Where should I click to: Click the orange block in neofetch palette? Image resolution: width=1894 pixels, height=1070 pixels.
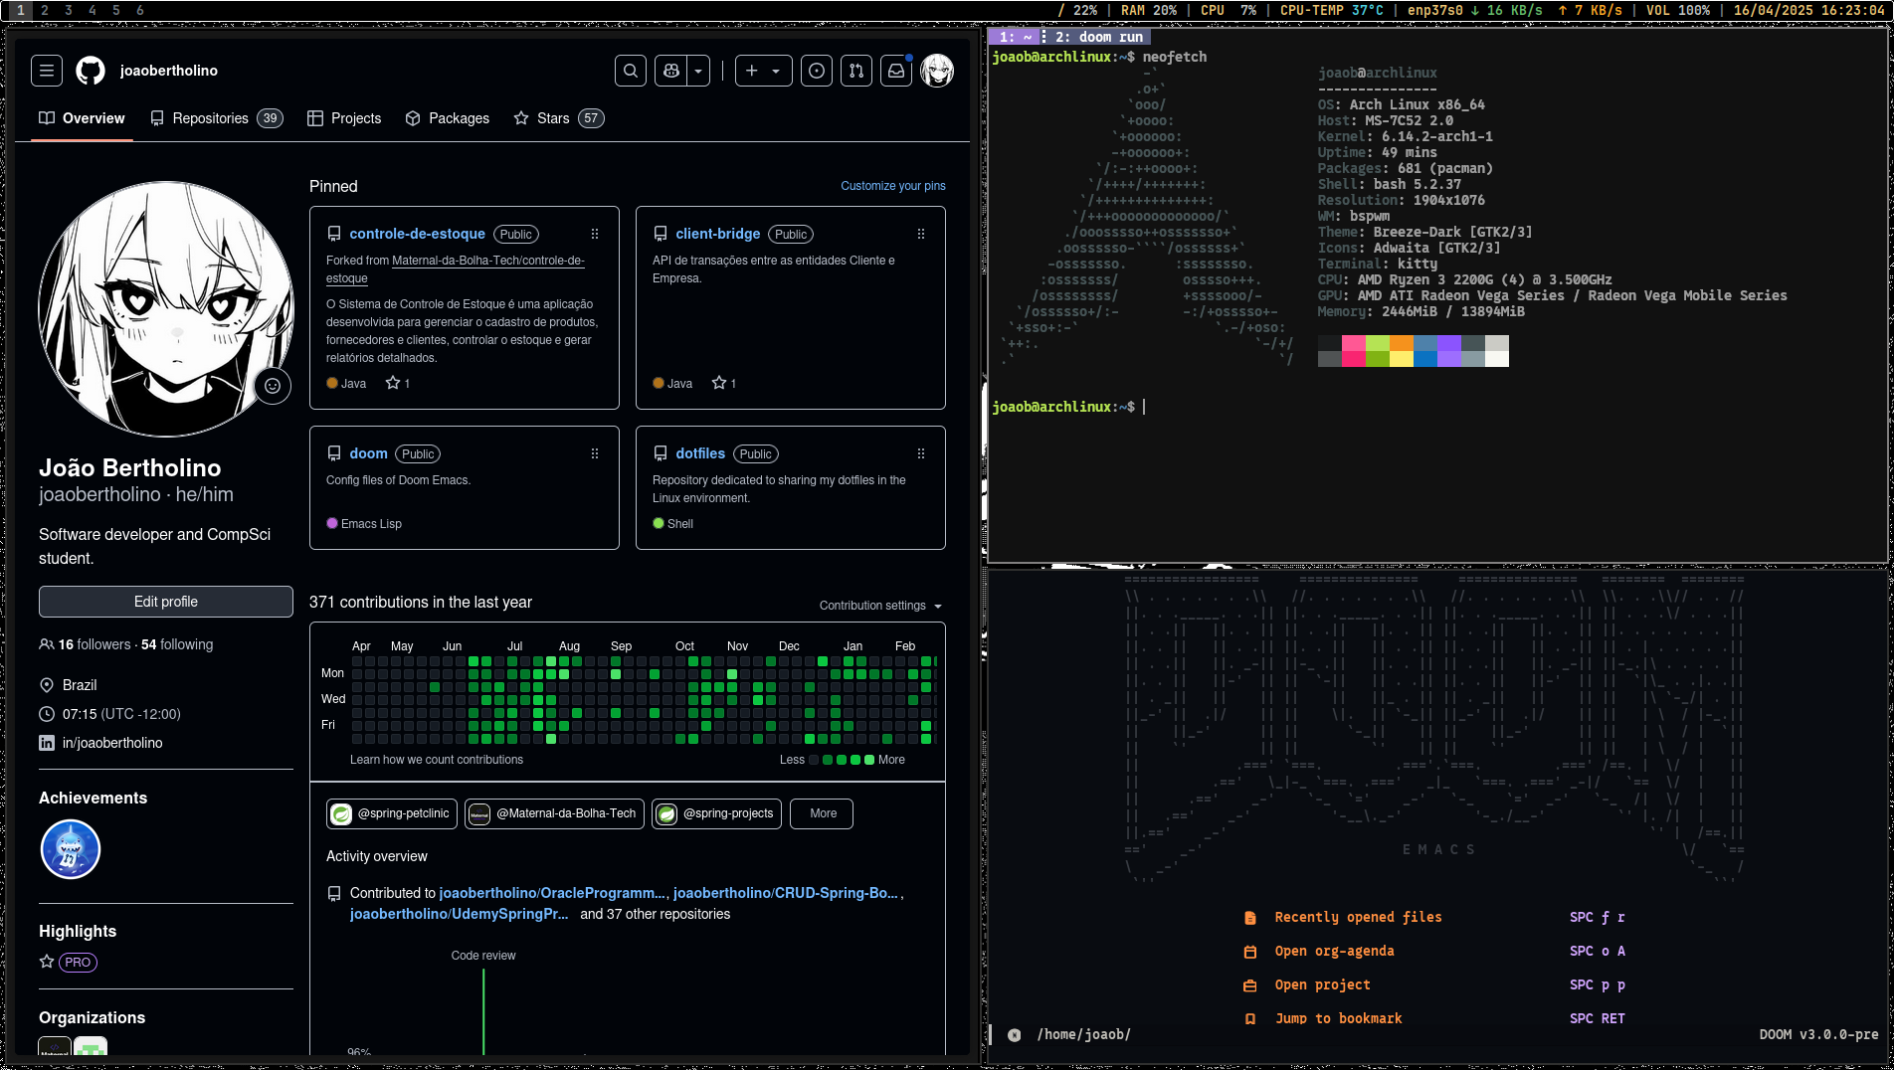pyautogui.click(x=1402, y=343)
